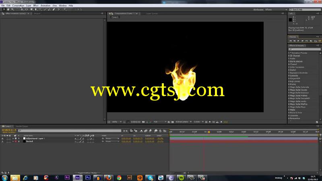Click the Composition Mini-Flowchart icon in timeline
Screen dimensions: 322x181
click(125, 131)
